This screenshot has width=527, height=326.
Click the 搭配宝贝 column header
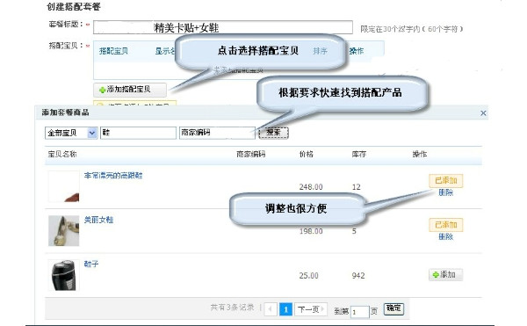[113, 51]
